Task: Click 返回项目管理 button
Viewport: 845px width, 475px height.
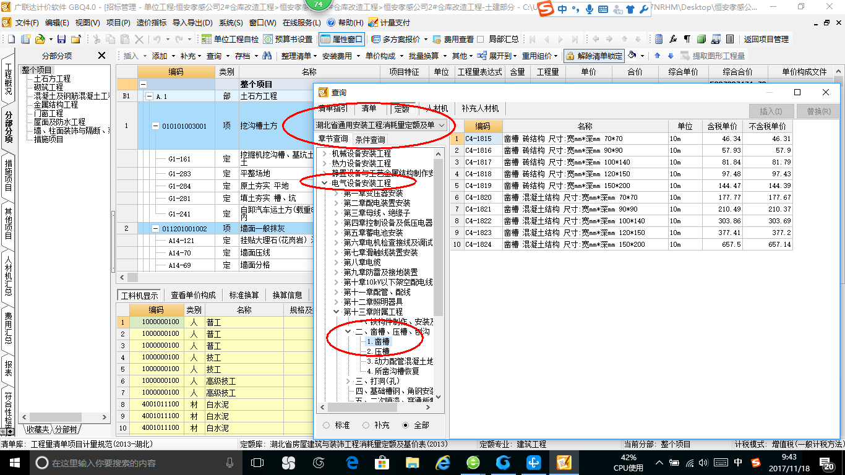Action: point(766,39)
